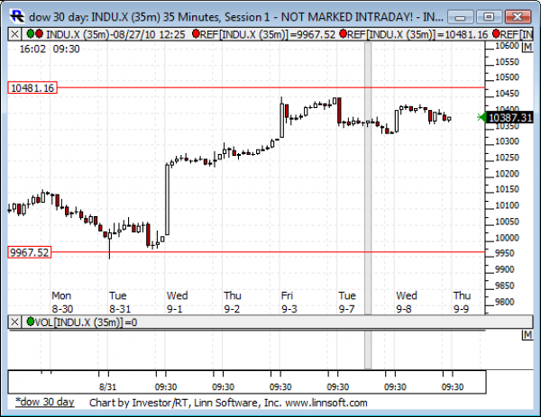The width and height of the screenshot is (541, 417).
Task: Click the current price tag 10387.31
Action: coord(510,117)
